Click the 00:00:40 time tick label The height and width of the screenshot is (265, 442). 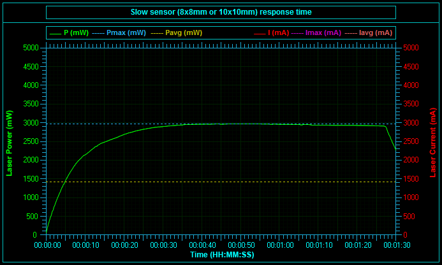[202, 245]
